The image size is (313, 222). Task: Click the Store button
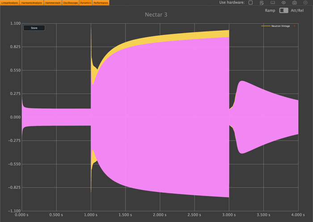click(x=34, y=28)
